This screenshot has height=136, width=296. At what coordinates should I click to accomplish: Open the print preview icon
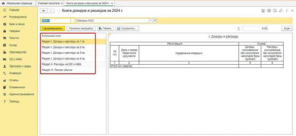(275, 11)
